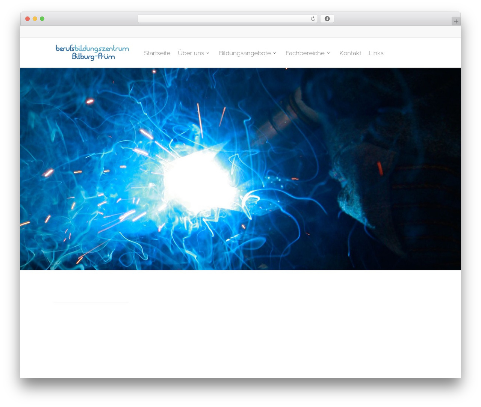Close the browser window with red button

[27, 19]
